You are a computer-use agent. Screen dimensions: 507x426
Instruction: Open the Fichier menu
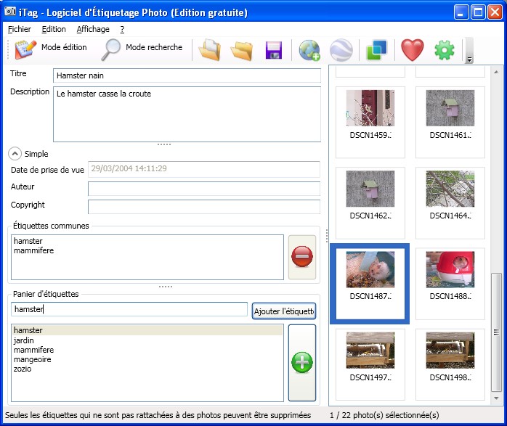coord(20,29)
